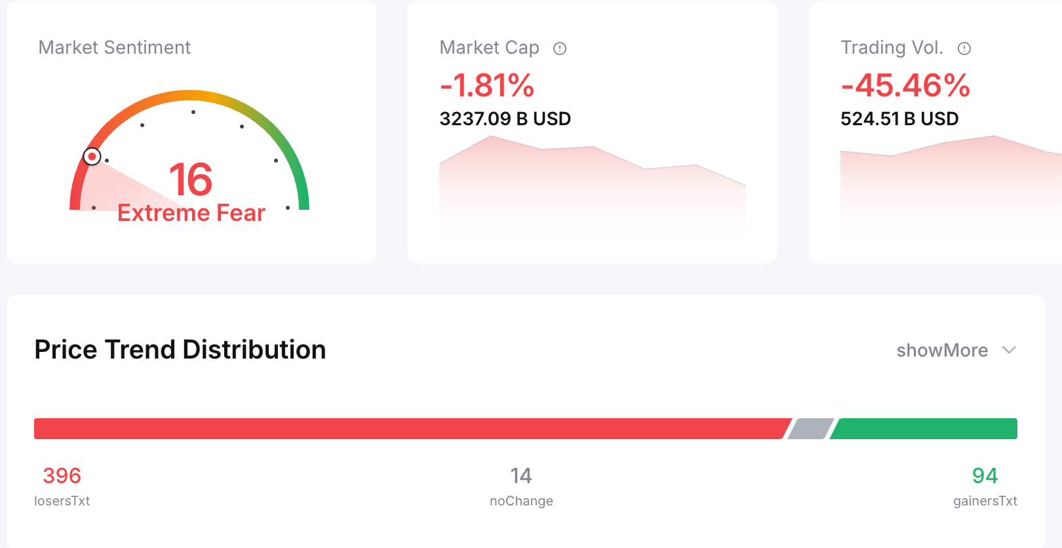Click the 14 noChange count
Image resolution: width=1062 pixels, height=548 pixels.
pos(521,476)
